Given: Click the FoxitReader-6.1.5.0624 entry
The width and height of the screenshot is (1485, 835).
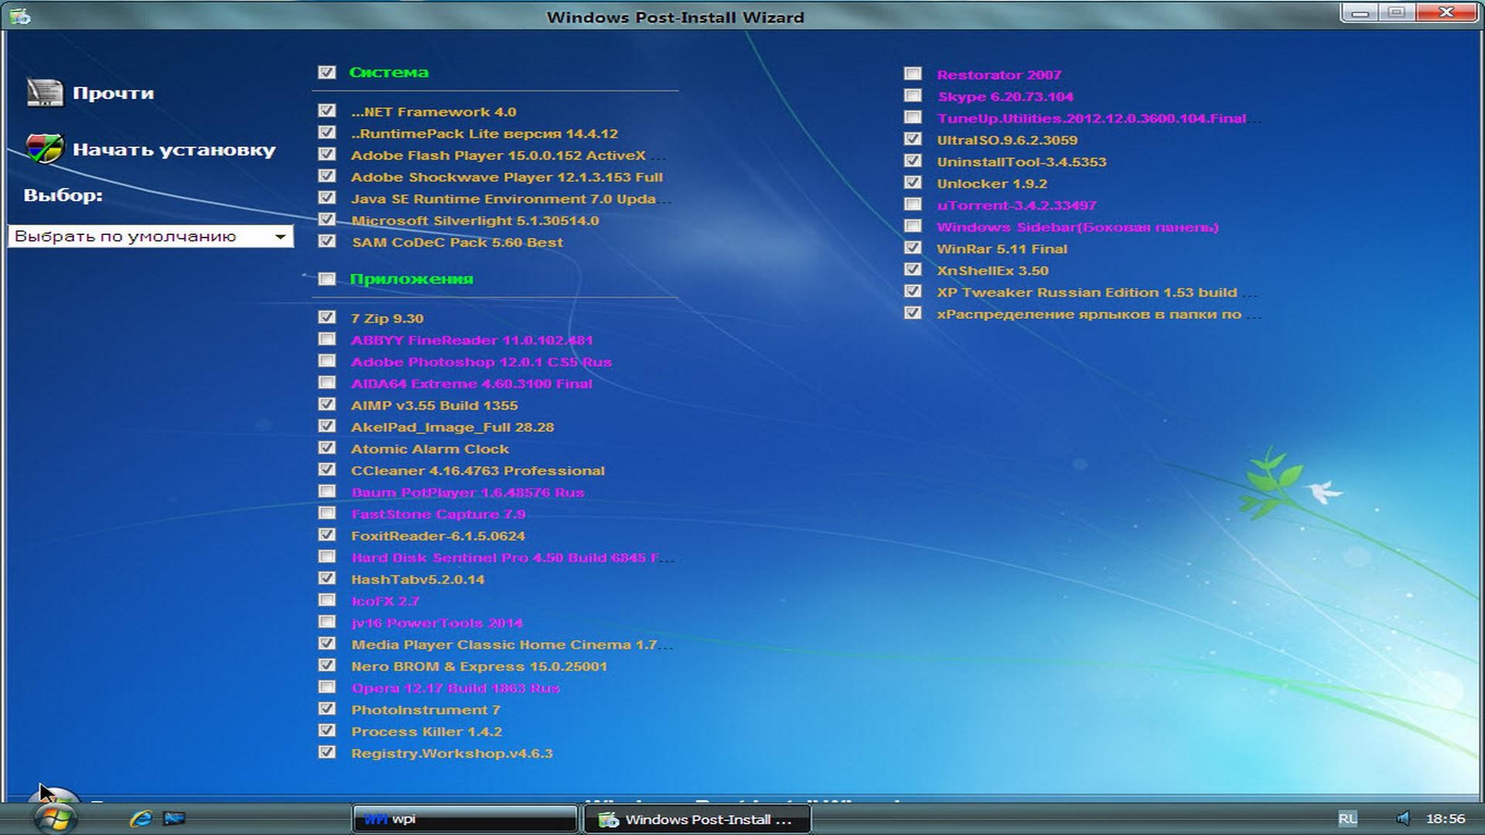Looking at the screenshot, I should pos(438,536).
